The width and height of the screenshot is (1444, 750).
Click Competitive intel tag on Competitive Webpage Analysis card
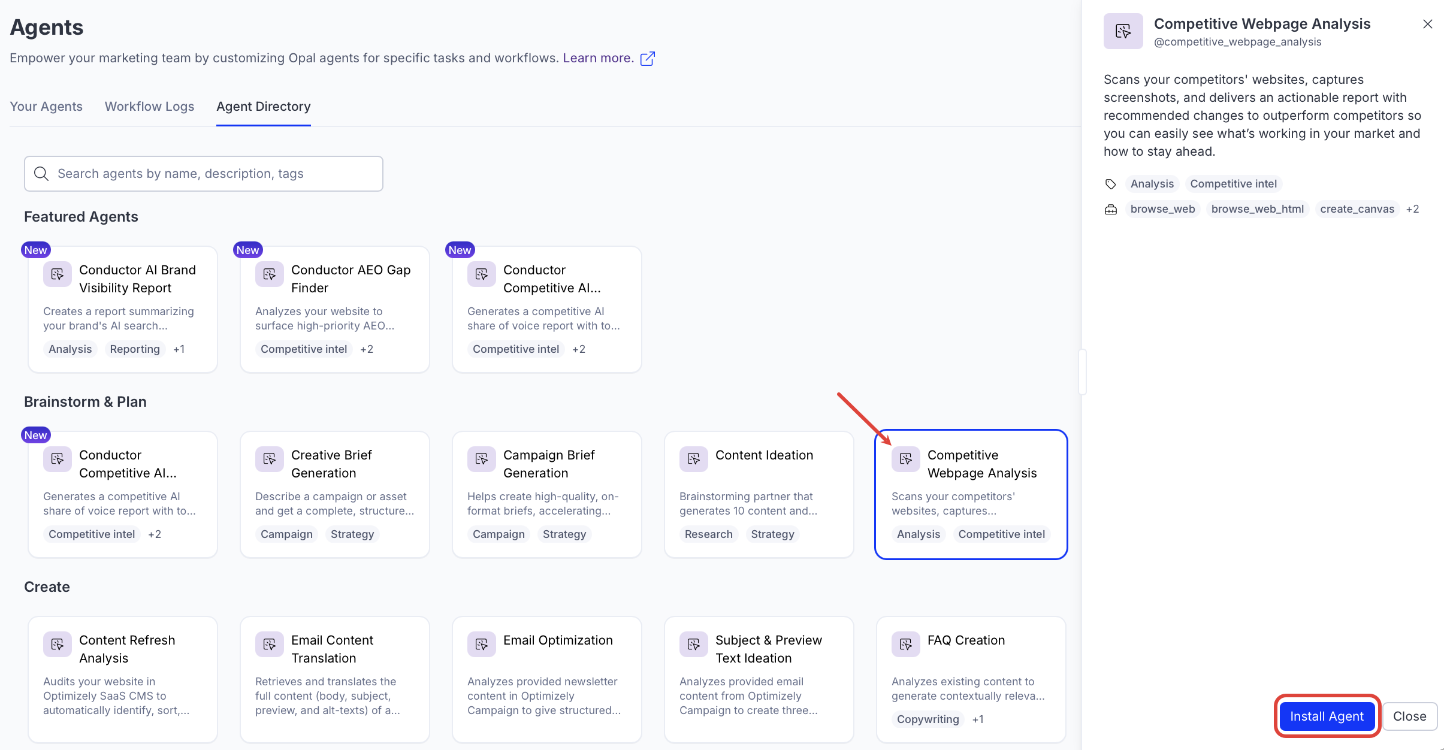pos(1001,534)
